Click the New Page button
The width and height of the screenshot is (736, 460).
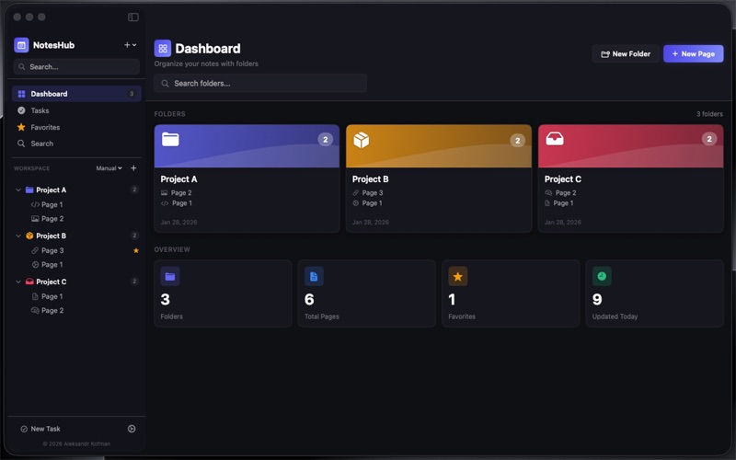point(694,54)
